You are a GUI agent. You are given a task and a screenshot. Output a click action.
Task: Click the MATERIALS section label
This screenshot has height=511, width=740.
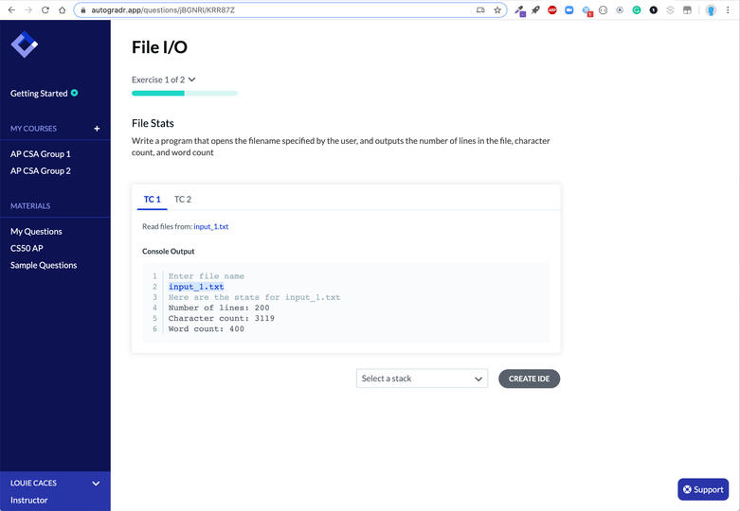(30, 206)
